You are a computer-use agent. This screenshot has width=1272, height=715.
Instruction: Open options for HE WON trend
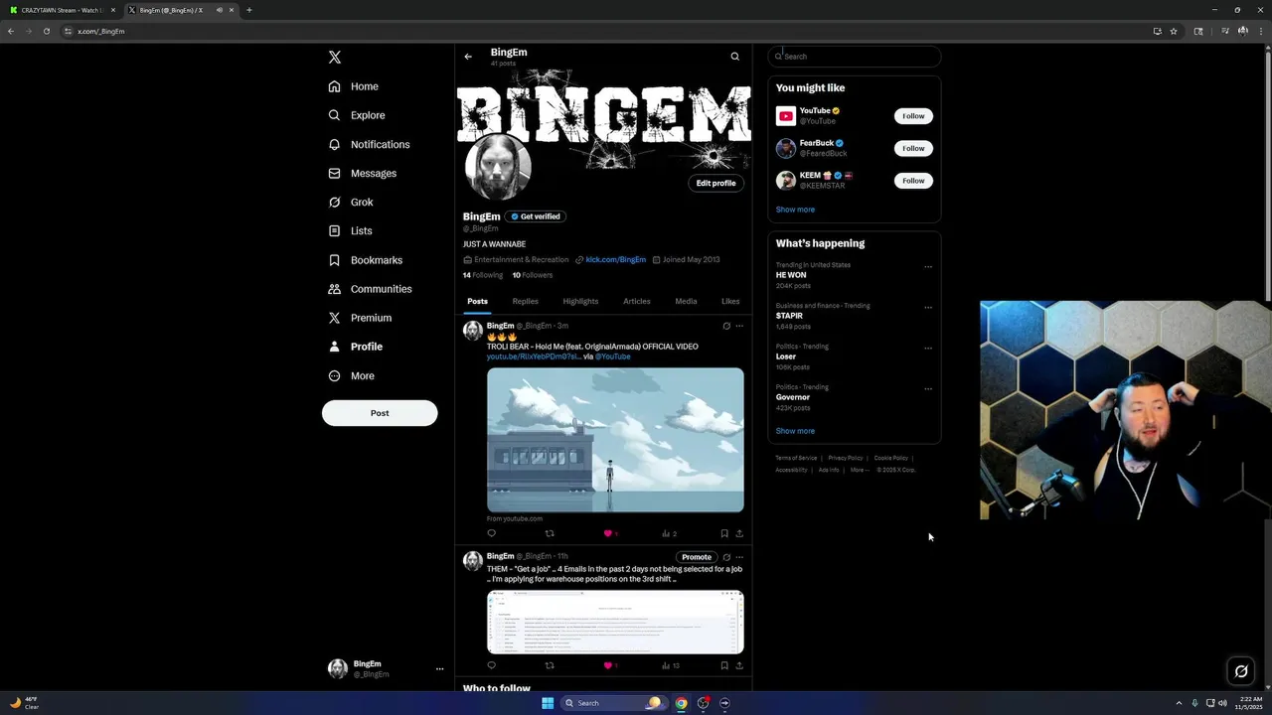(928, 266)
